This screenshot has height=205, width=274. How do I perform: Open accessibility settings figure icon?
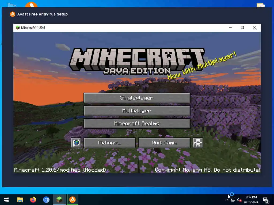(198, 143)
